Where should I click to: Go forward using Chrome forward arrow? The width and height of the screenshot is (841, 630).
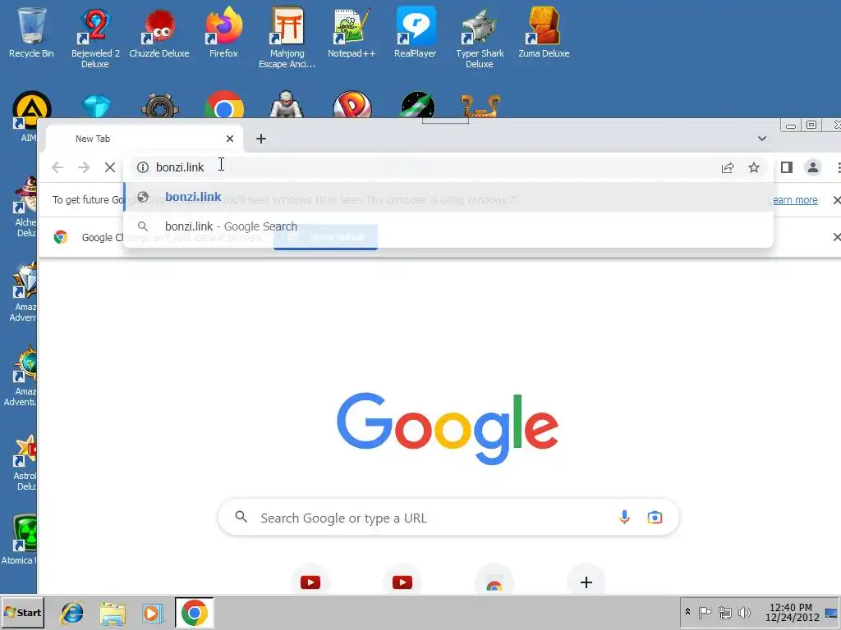point(84,167)
